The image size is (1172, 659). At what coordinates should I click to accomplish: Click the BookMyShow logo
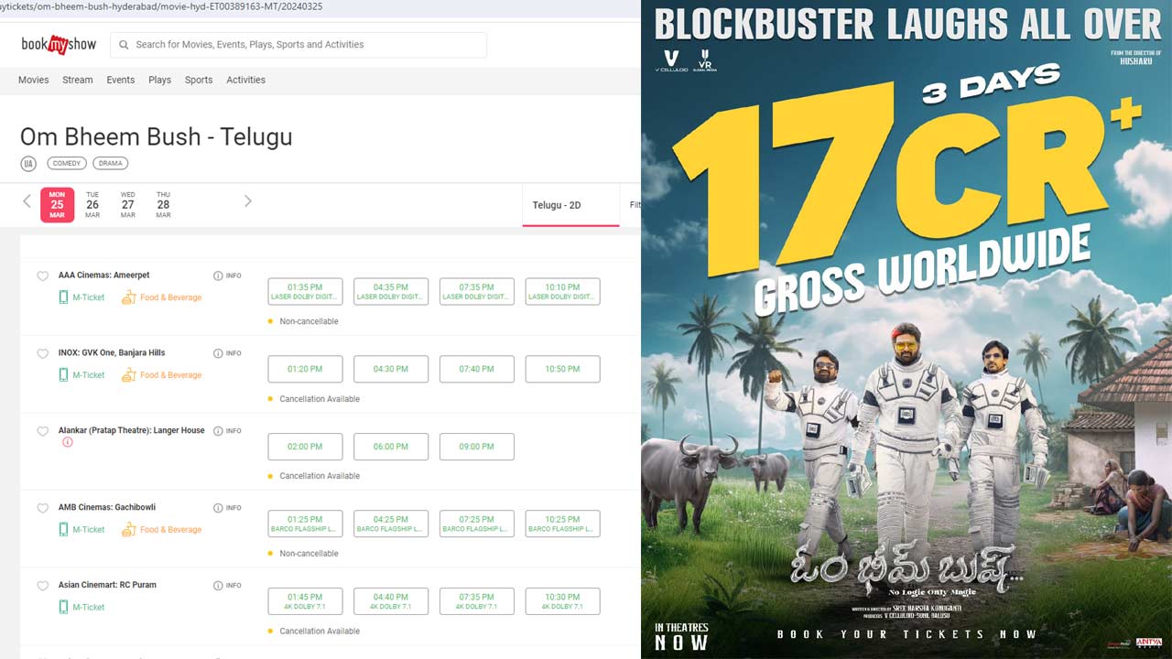click(57, 45)
